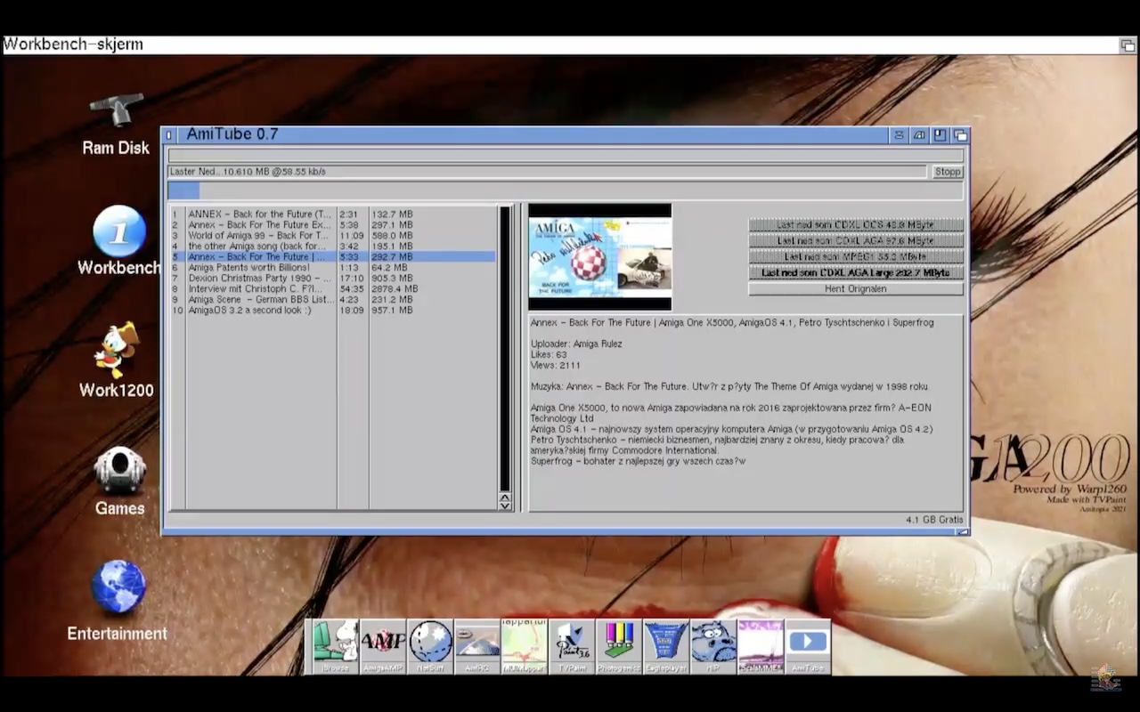The height and width of the screenshot is (712, 1140).
Task: Select row 10 AmigaOS 3.2 a second look
Action: tap(332, 311)
